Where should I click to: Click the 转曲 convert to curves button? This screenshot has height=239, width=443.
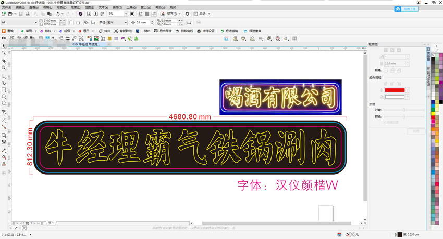[104, 31]
